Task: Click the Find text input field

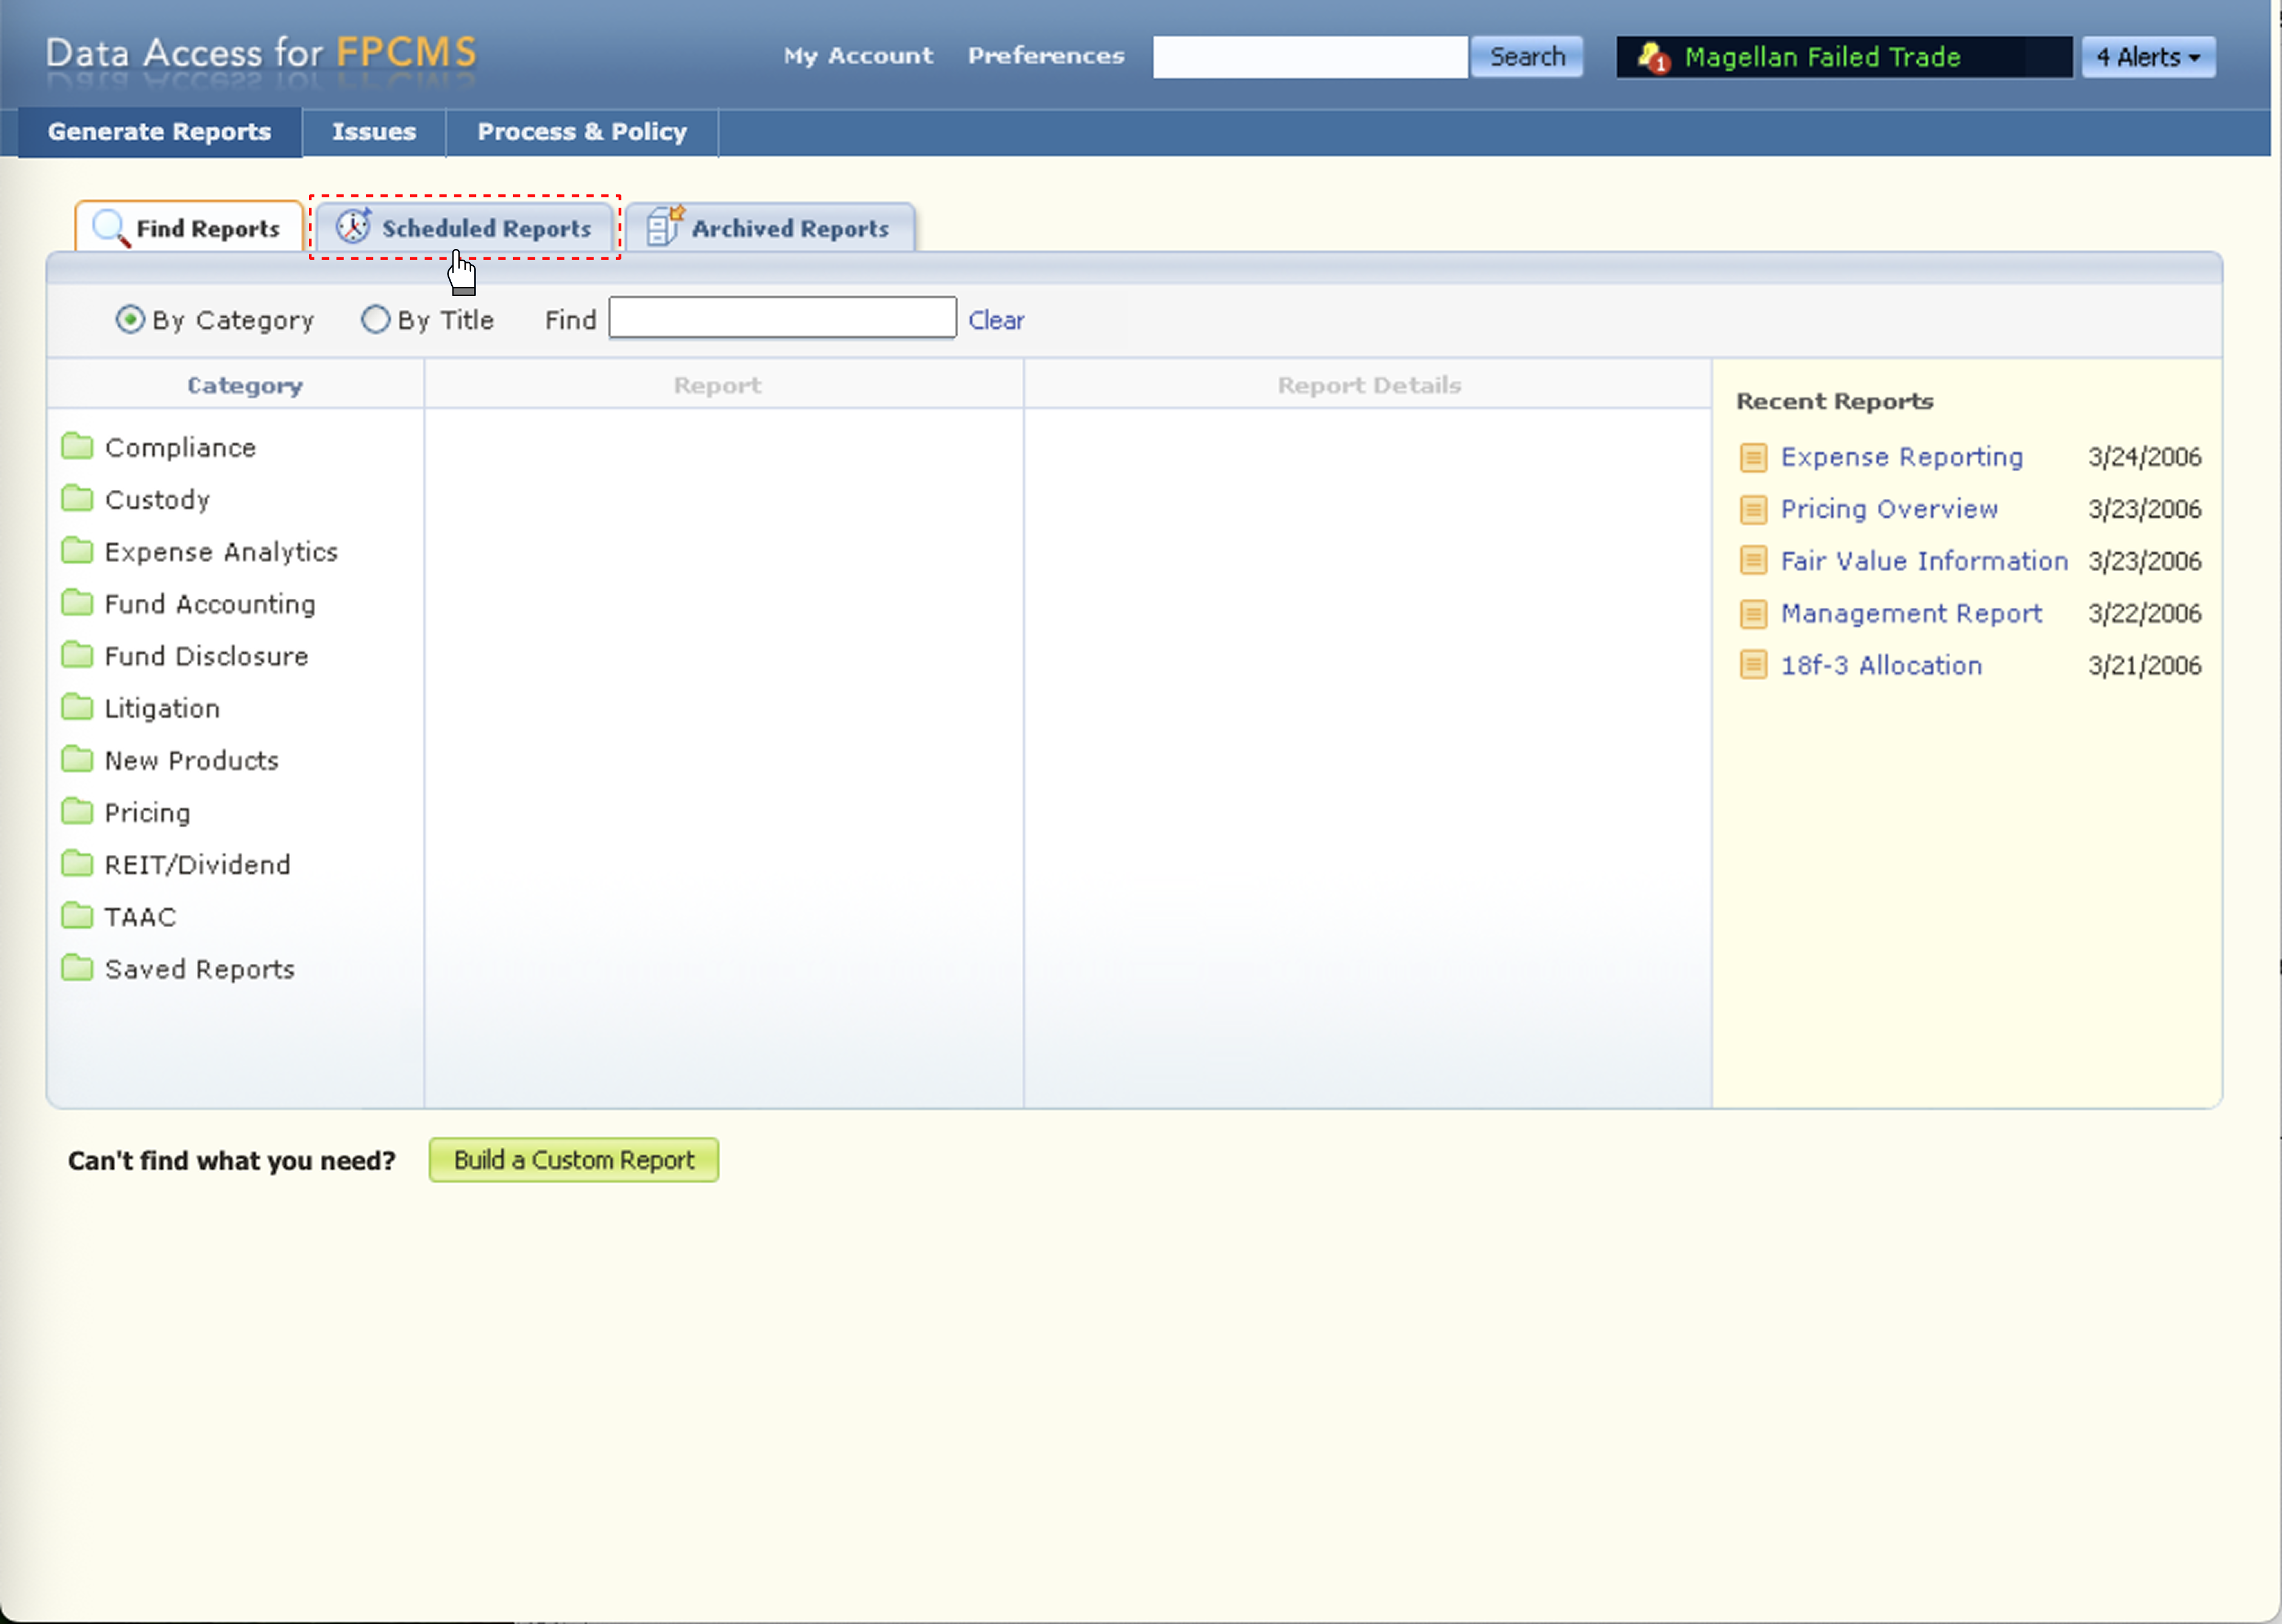Action: [782, 318]
